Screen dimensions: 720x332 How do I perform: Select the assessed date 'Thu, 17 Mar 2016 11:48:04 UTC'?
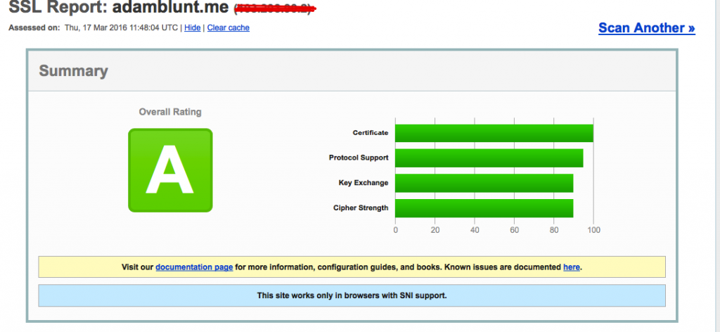point(121,27)
